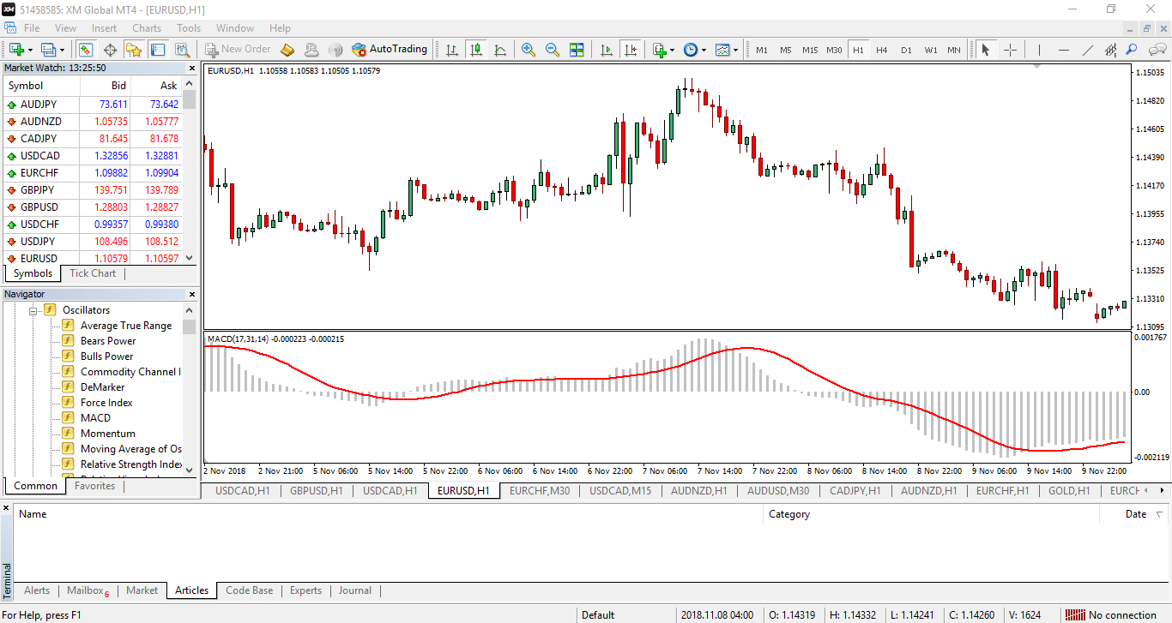Toggle the Auto Scroll chart icon
Viewport: 1172px width, 623px height.
[607, 50]
